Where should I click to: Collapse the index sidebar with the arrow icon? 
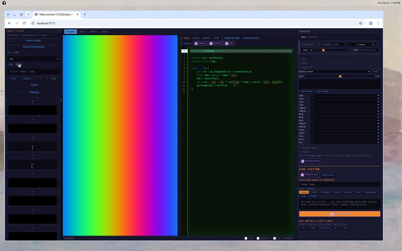[x=59, y=31]
